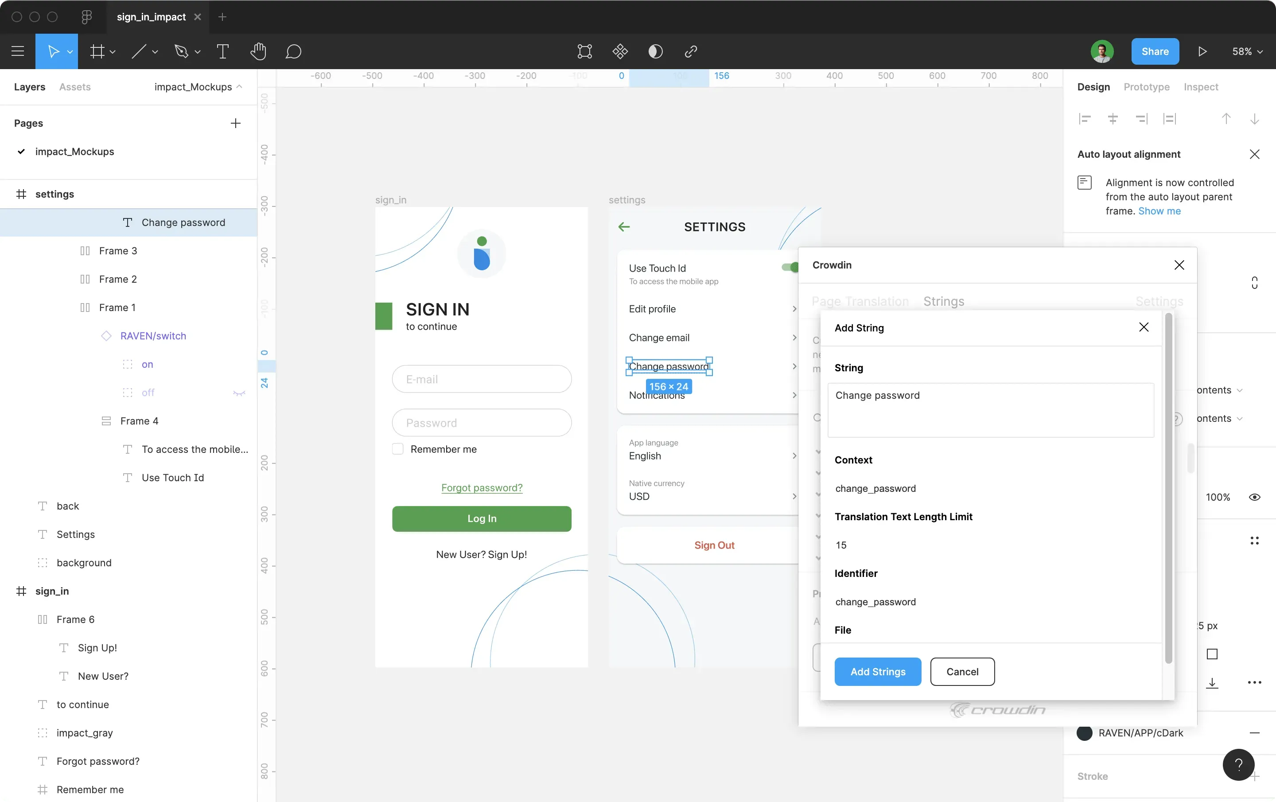Select the Frame tool
The image size is (1276, 802).
(x=98, y=51)
